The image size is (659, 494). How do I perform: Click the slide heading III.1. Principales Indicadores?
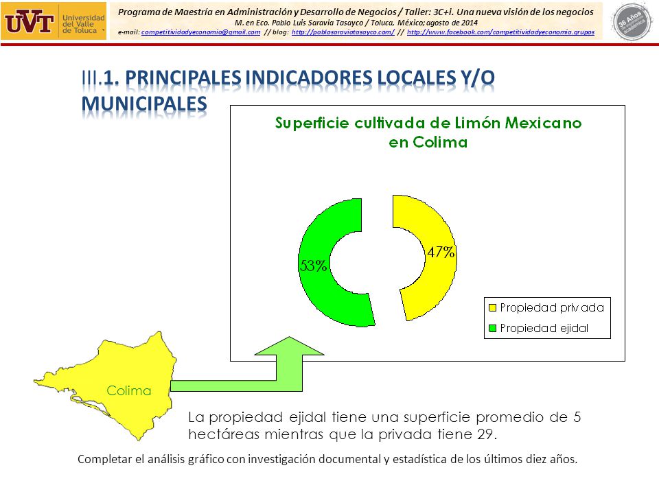[288, 91]
